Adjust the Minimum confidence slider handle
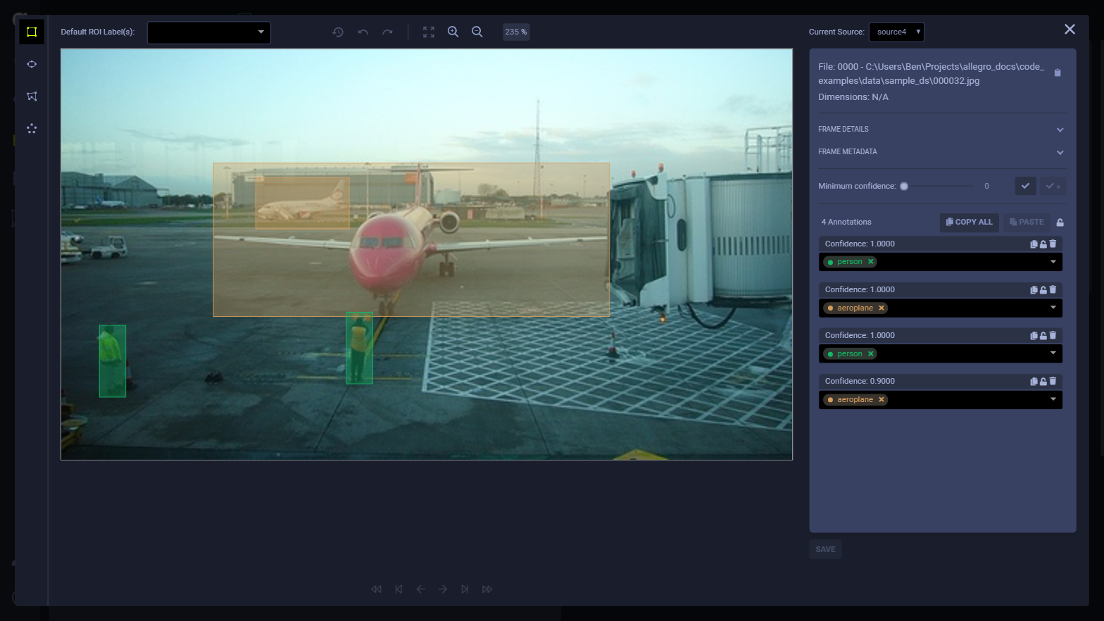This screenshot has height=621, width=1104. tap(904, 187)
